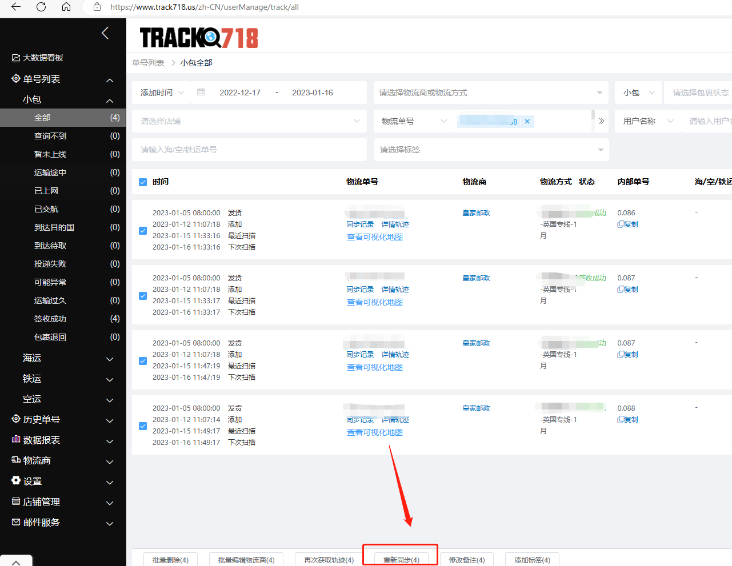Screen dimensions: 732x566
Task: Open 查看可视化地图 for the 0.086 row
Action: [x=375, y=237]
